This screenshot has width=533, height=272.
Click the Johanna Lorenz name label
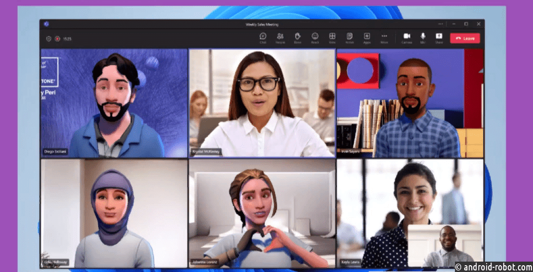pyautogui.click(x=204, y=262)
